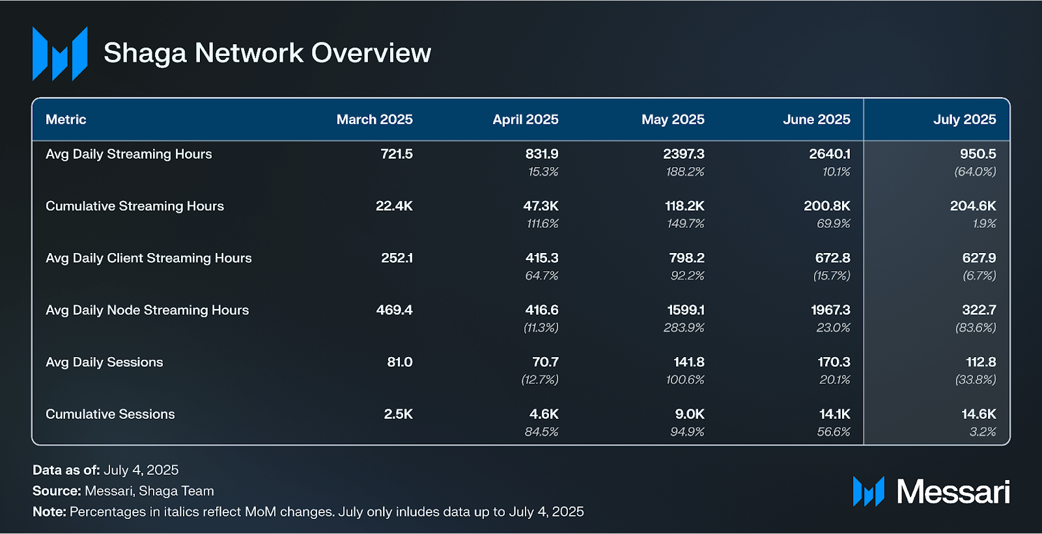Click the sessions value 81.0

pos(400,362)
